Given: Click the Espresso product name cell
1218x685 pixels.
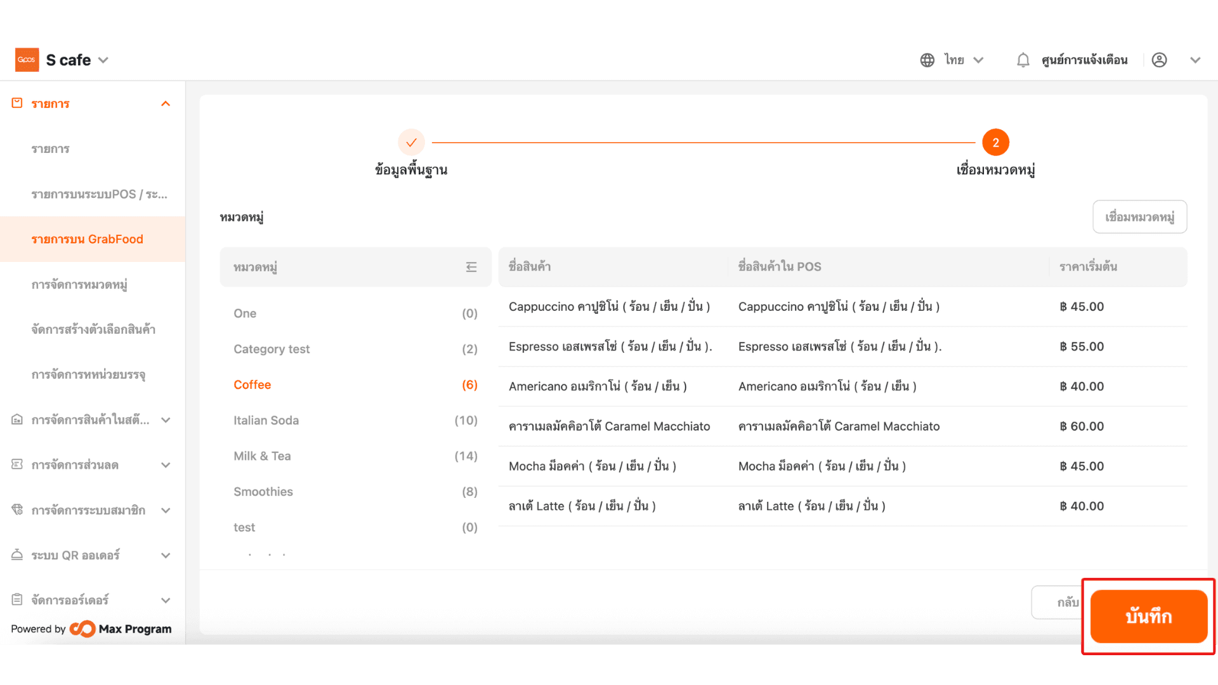Looking at the screenshot, I should point(610,347).
